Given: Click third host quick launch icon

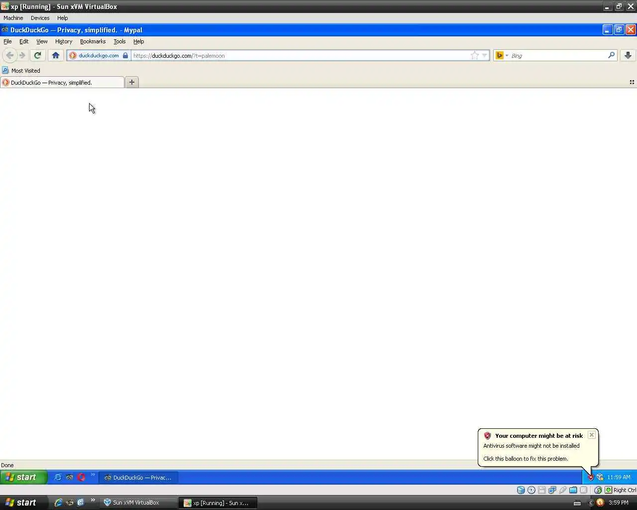Looking at the screenshot, I should click(x=81, y=503).
